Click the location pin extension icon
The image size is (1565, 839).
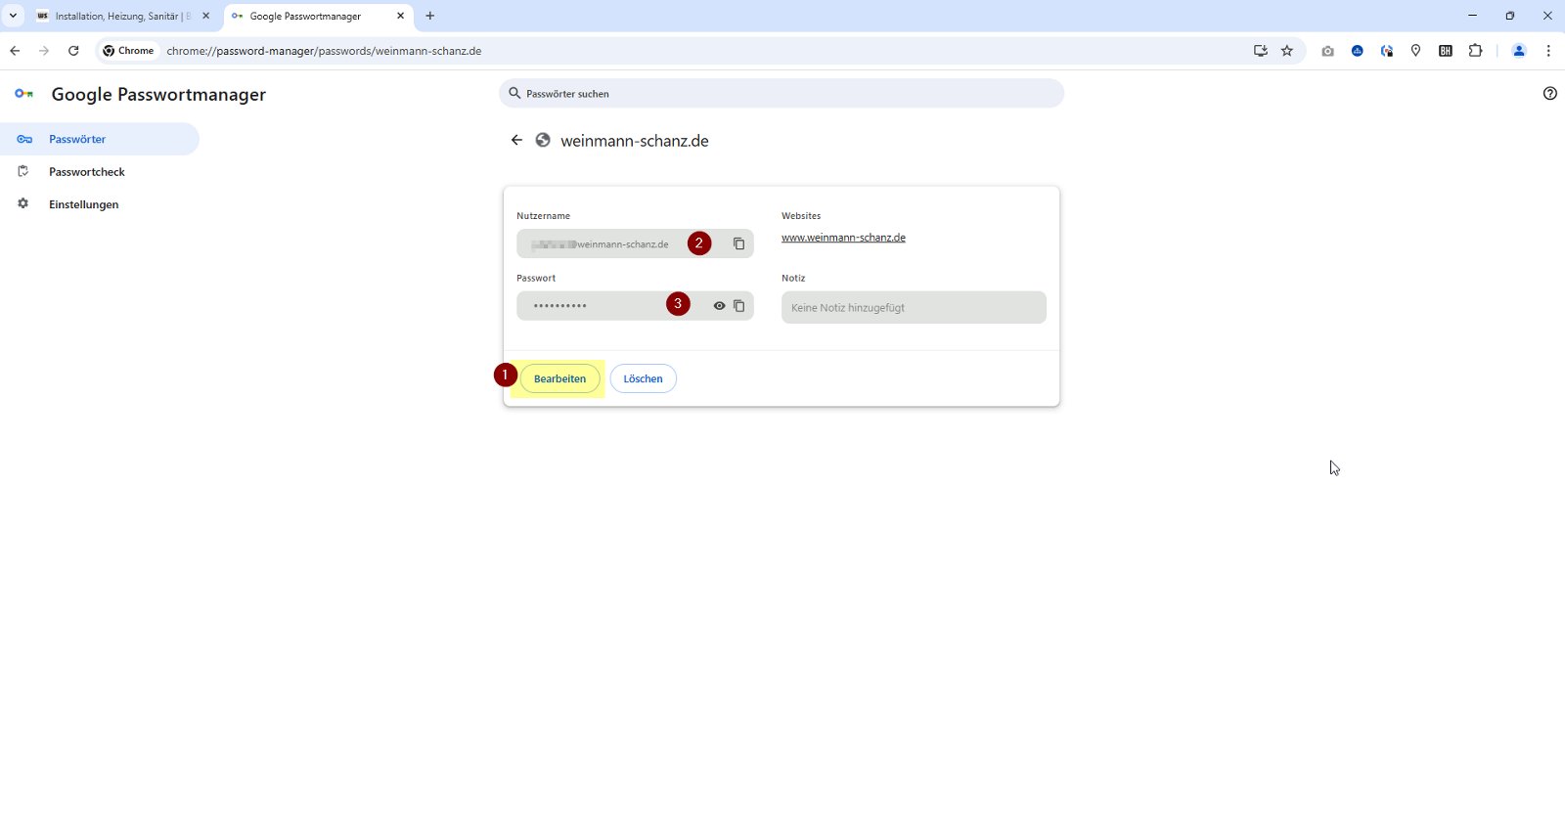(1415, 51)
